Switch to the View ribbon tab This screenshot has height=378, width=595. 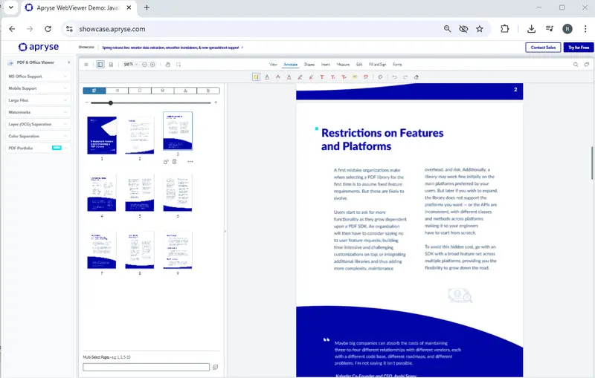[273, 65]
